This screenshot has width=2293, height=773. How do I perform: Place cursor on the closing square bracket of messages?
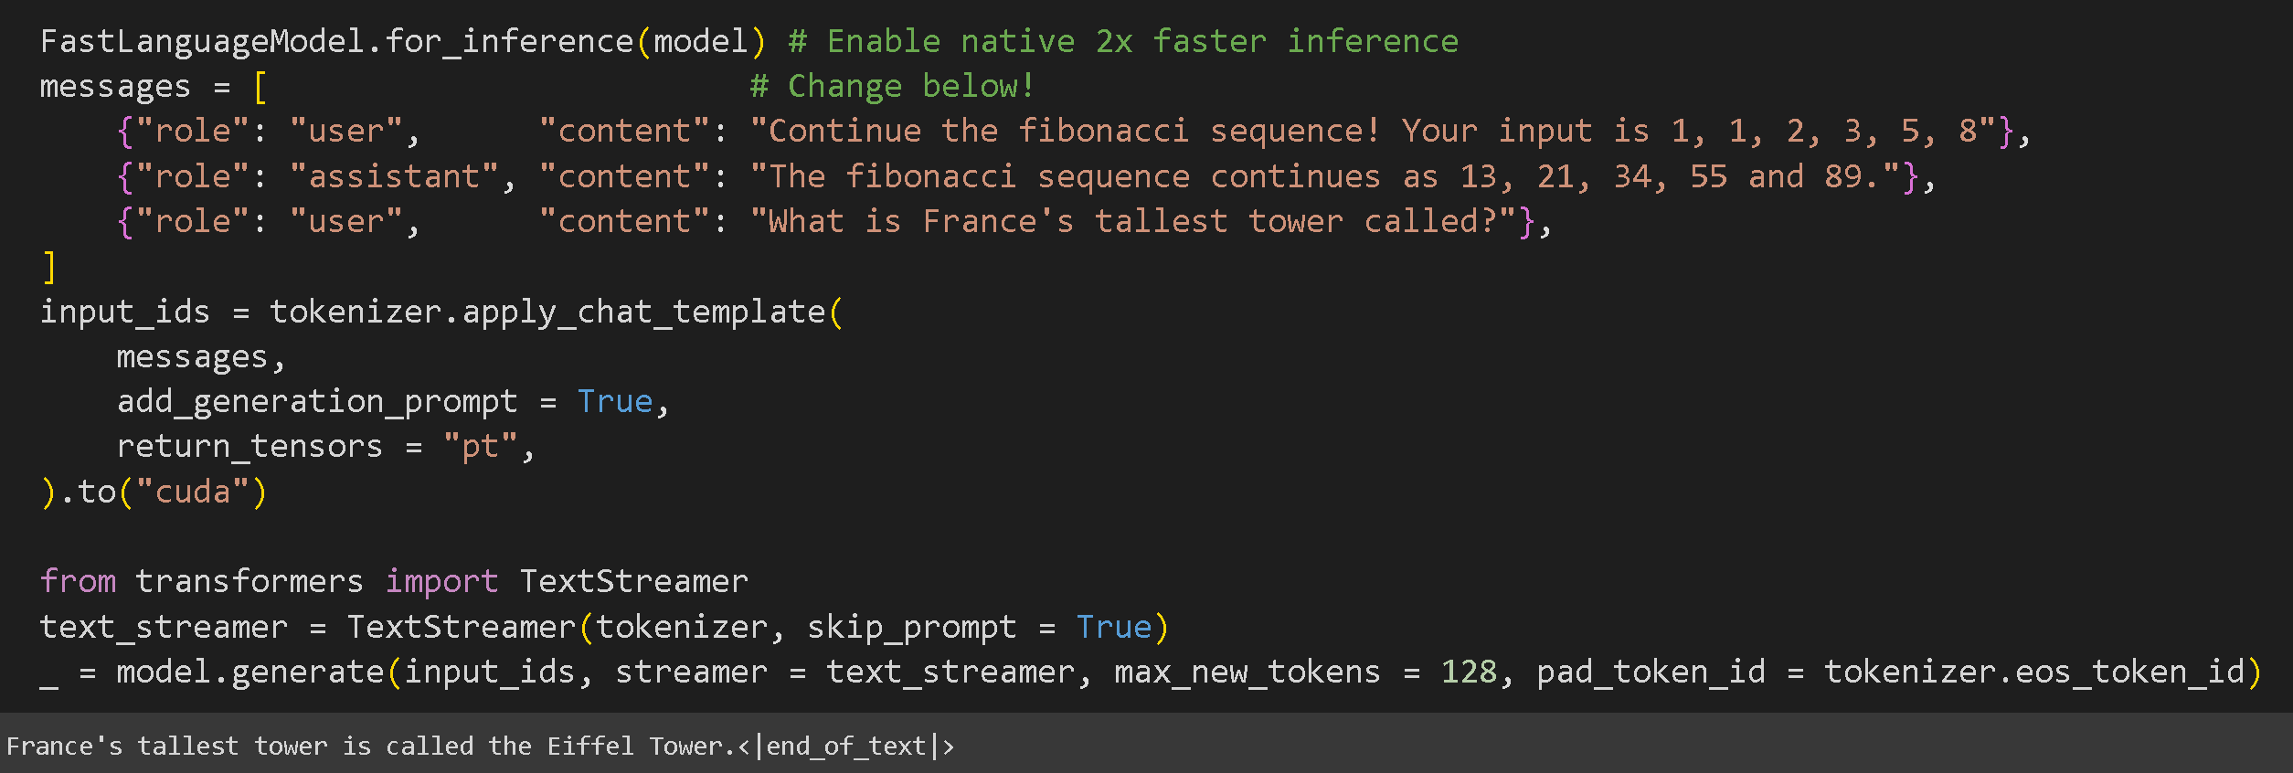49,267
